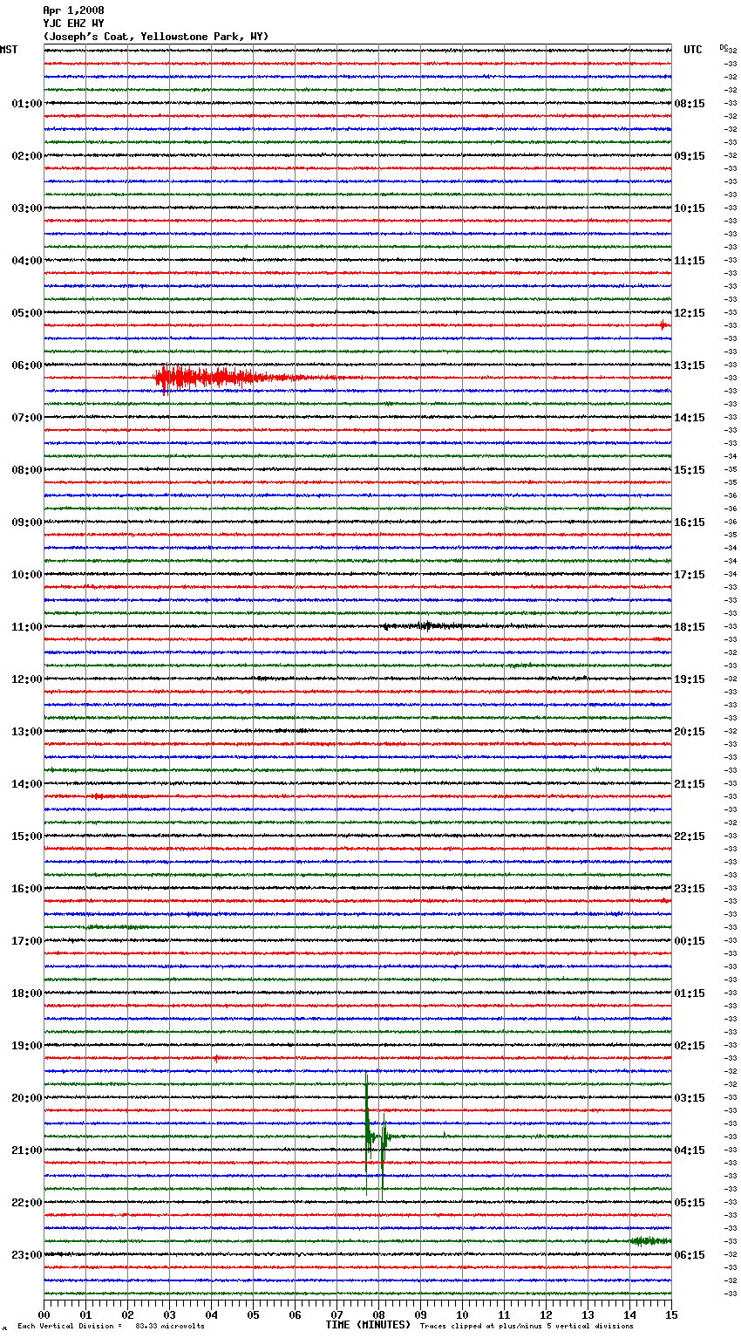This screenshot has height=1338, width=741.
Task: Click minute '03' on the bottom time axis
Action: [x=169, y=1314]
